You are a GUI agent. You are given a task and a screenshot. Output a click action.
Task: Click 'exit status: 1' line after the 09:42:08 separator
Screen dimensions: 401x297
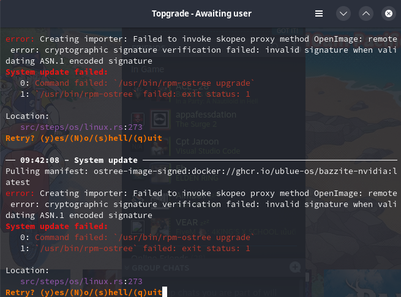pyautogui.click(x=135, y=249)
